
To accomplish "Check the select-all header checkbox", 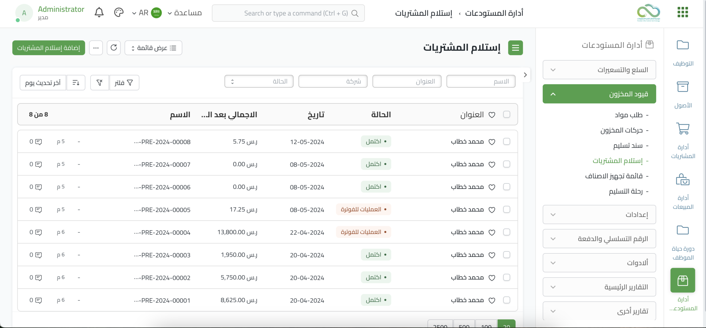I will click(x=506, y=114).
